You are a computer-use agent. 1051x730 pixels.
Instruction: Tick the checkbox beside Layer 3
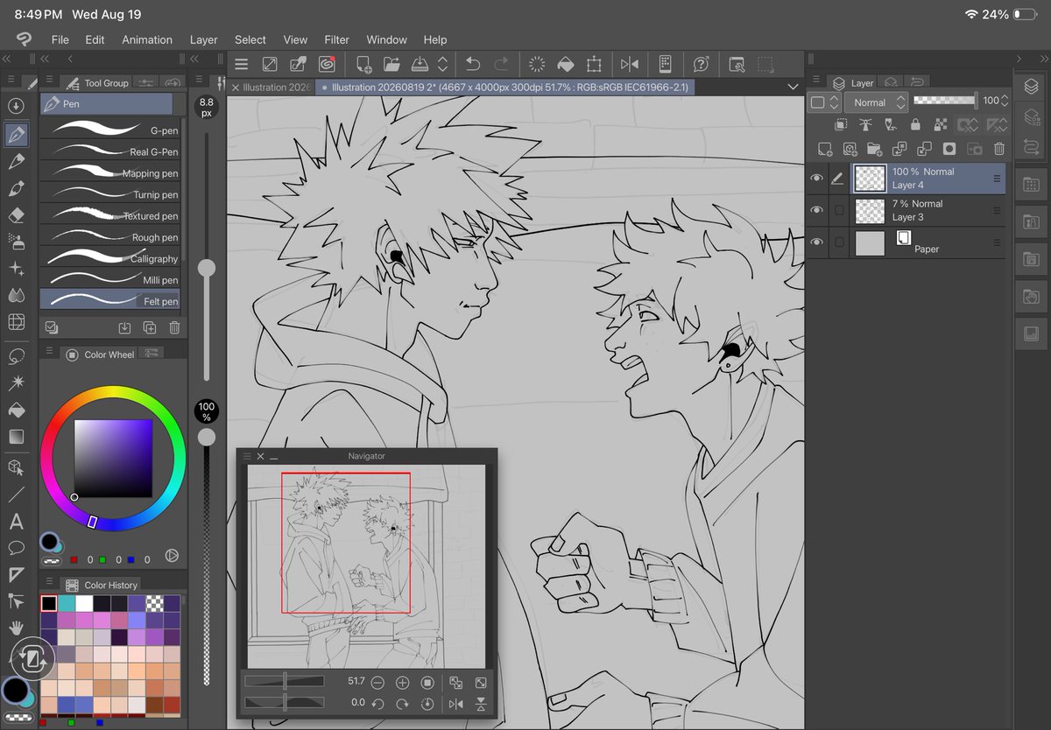(839, 210)
